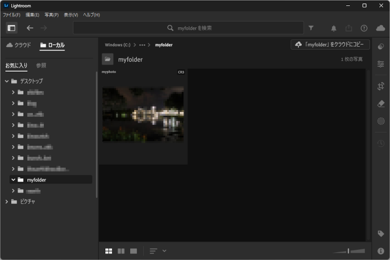Toggle the left panel visibility icon
Viewport: 390px width, 260px height.
(11, 28)
